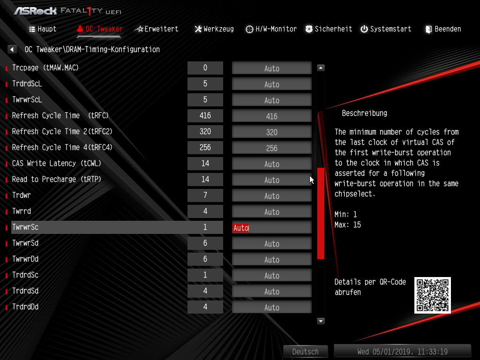Select the TrdrdSd Auto field
This screenshot has height=360, width=480.
pyautogui.click(x=271, y=292)
